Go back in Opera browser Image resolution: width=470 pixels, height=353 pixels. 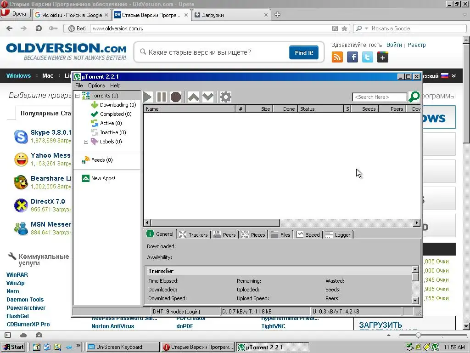click(10, 28)
